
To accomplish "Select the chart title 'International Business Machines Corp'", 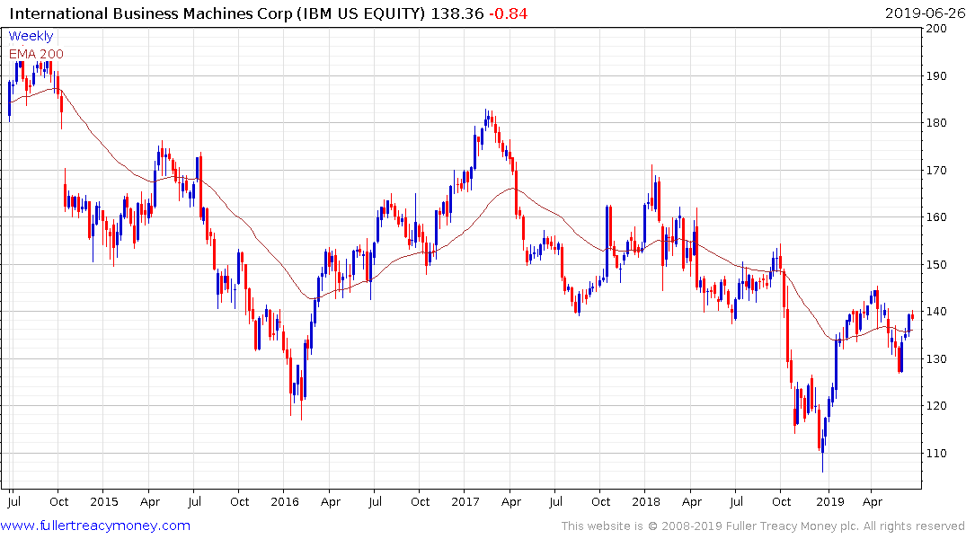I will point(151,13).
